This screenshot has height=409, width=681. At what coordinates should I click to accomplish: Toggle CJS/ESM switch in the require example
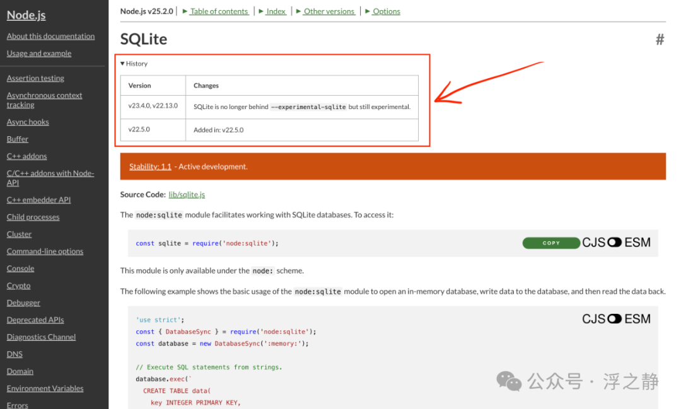614,242
